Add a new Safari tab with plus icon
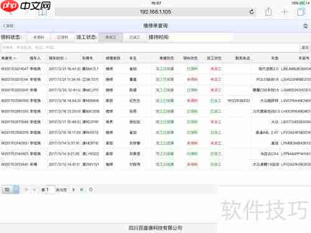 (x=285, y=12)
